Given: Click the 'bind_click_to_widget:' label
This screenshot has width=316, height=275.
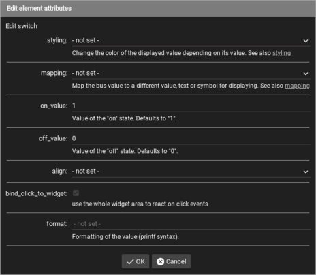Looking at the screenshot, I should pyautogui.click(x=37, y=193).
